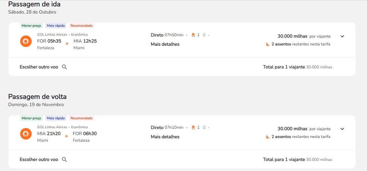Screen dimensions: 367x171
Task: Click the carry-on bag icon on outbound flight
Action: click(193, 35)
